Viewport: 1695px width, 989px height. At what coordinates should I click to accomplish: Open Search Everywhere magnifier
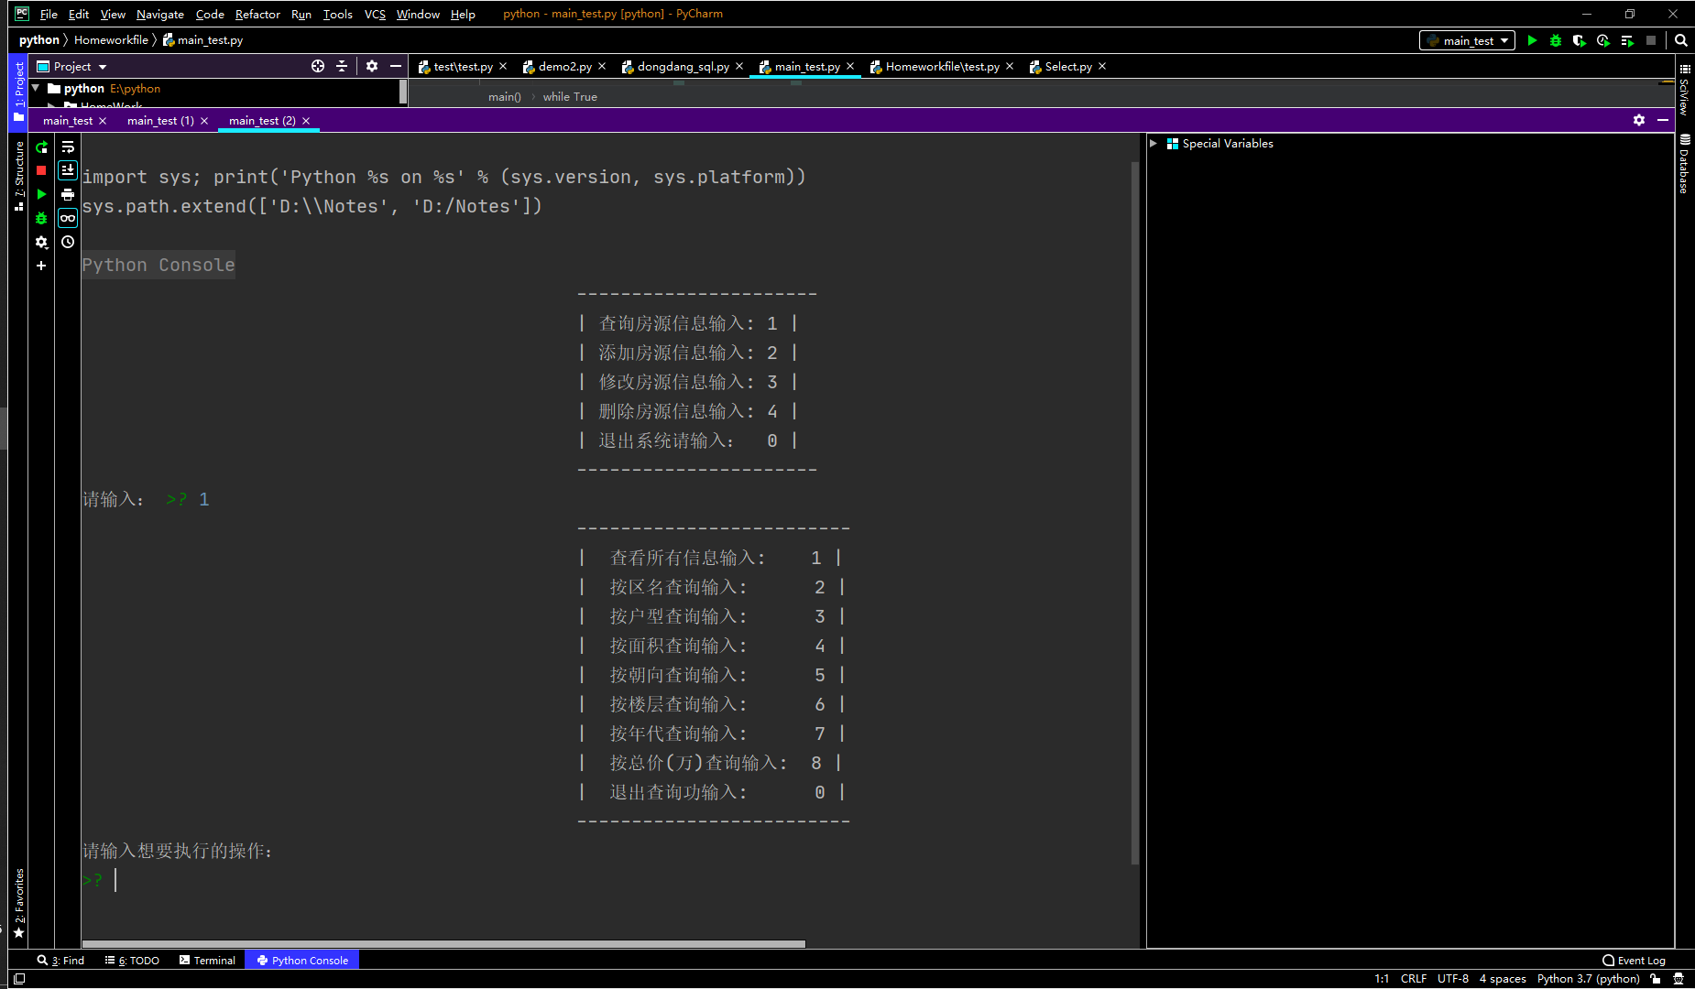(x=1681, y=40)
